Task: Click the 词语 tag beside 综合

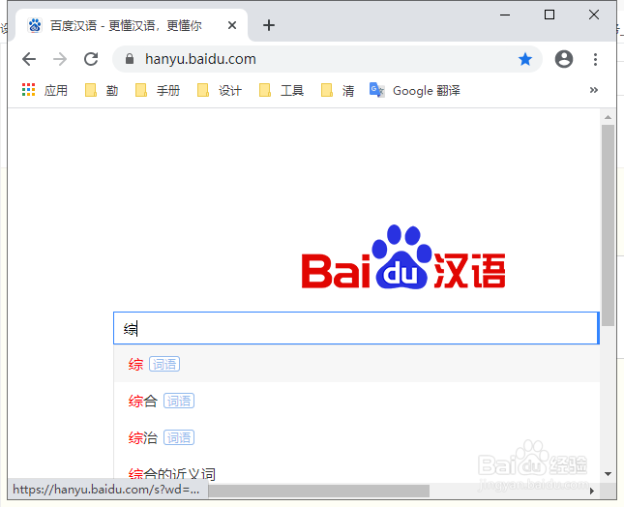Action: tap(179, 401)
